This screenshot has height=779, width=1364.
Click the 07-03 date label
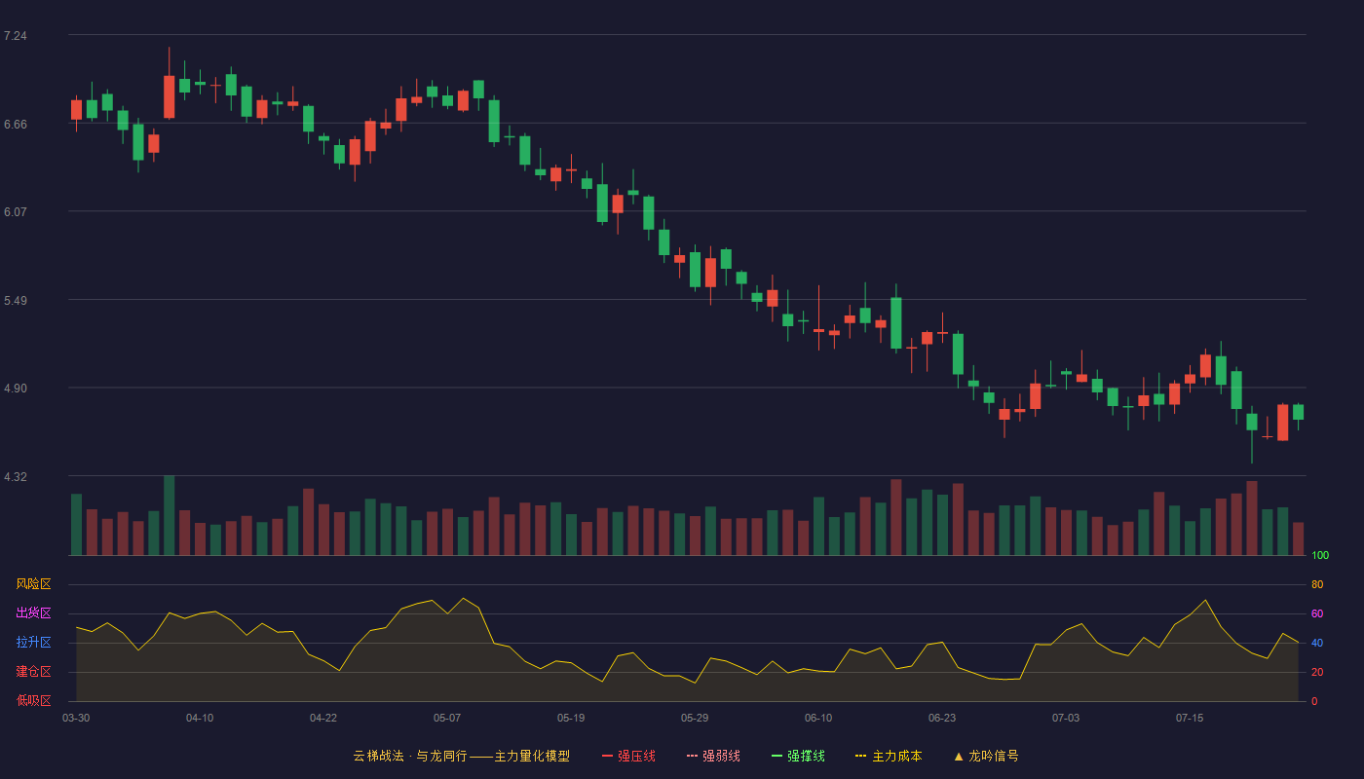click(x=1066, y=718)
